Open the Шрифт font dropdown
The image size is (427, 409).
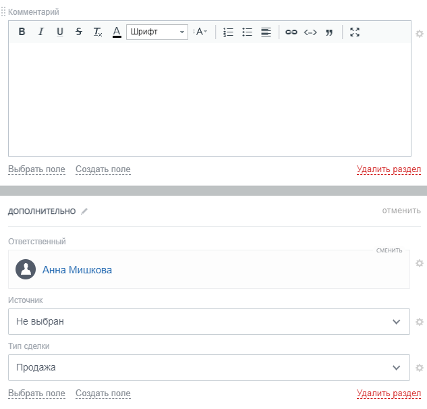[x=157, y=32]
